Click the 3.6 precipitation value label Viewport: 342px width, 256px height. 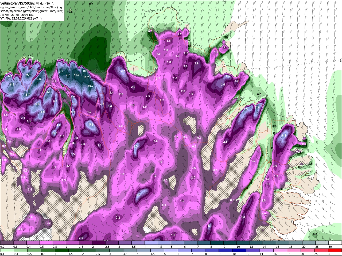pos(223,84)
